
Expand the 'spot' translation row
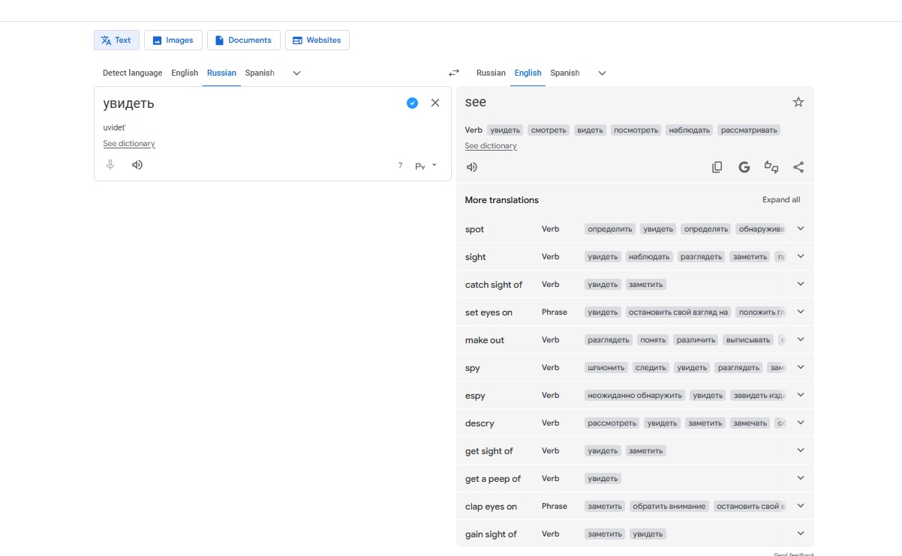point(801,229)
